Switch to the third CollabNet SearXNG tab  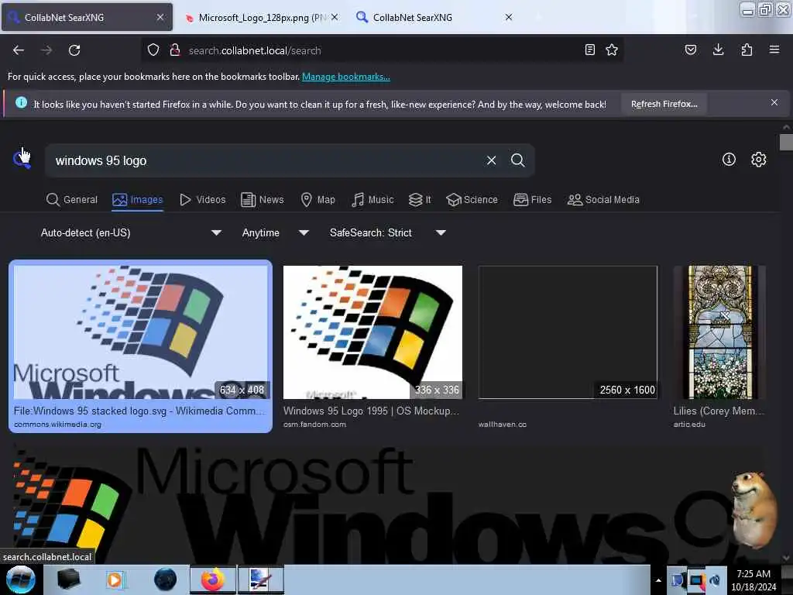433,17
